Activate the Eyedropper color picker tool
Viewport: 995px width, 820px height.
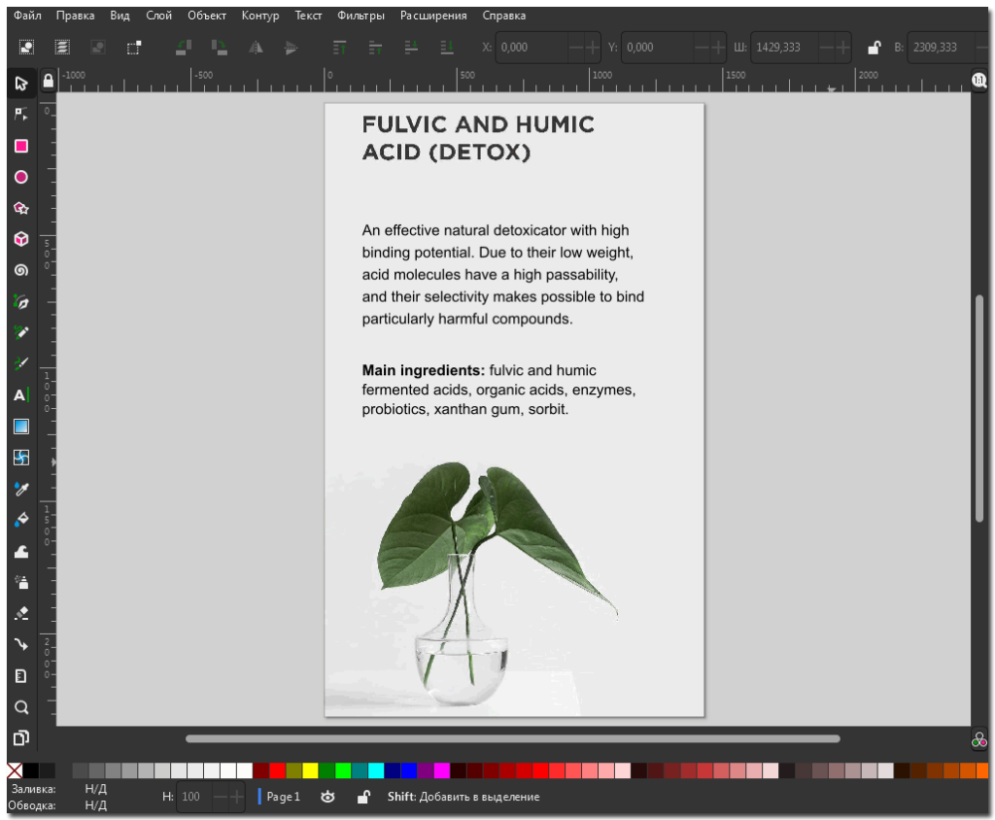pos(20,488)
